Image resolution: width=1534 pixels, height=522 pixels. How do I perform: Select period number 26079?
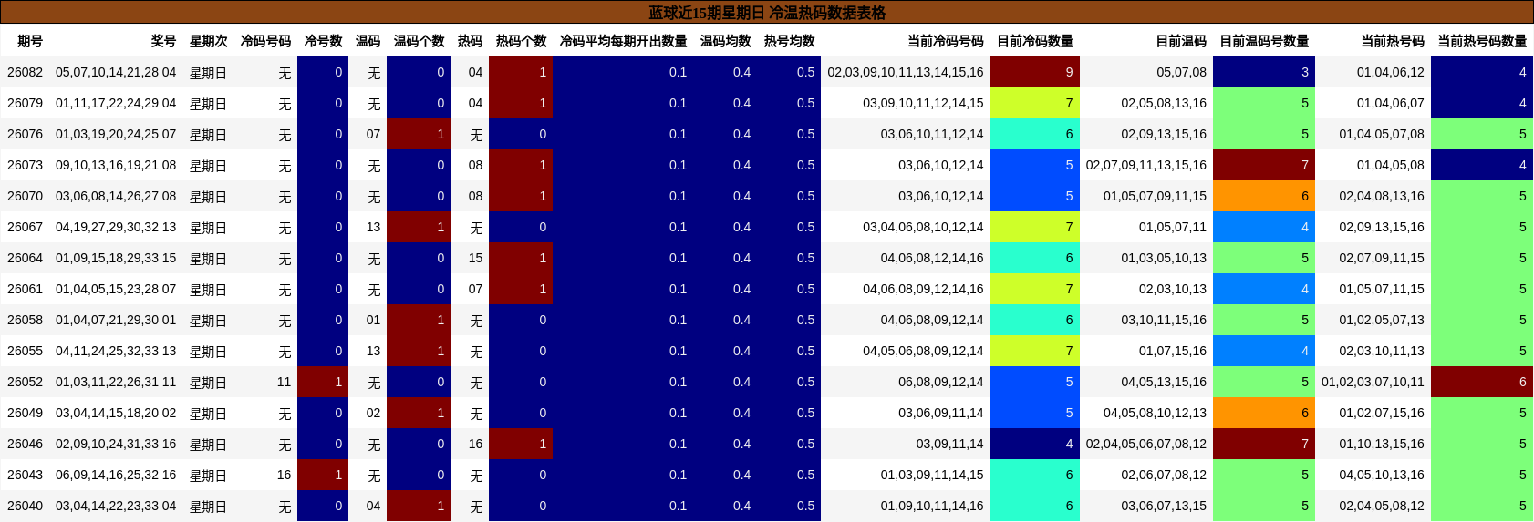[25, 103]
